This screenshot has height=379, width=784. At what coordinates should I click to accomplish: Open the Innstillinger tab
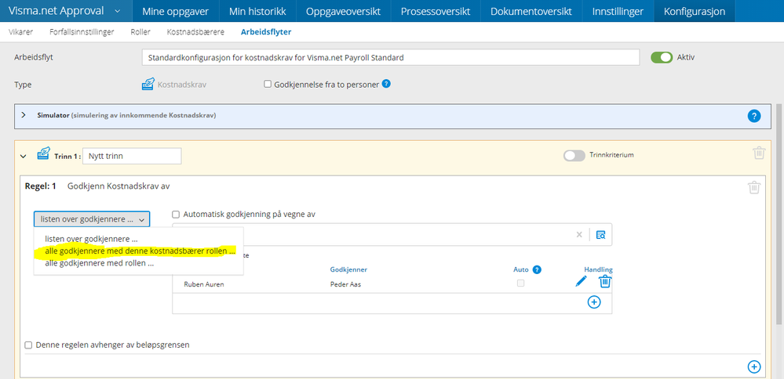coord(618,11)
